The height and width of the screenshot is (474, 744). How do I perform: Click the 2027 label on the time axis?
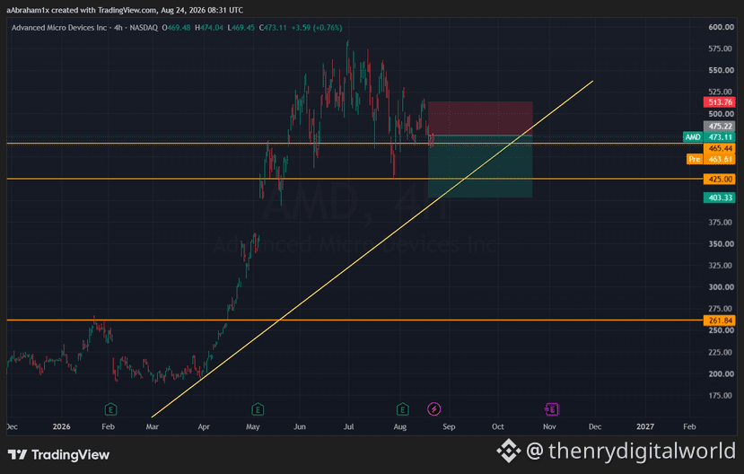click(x=645, y=426)
